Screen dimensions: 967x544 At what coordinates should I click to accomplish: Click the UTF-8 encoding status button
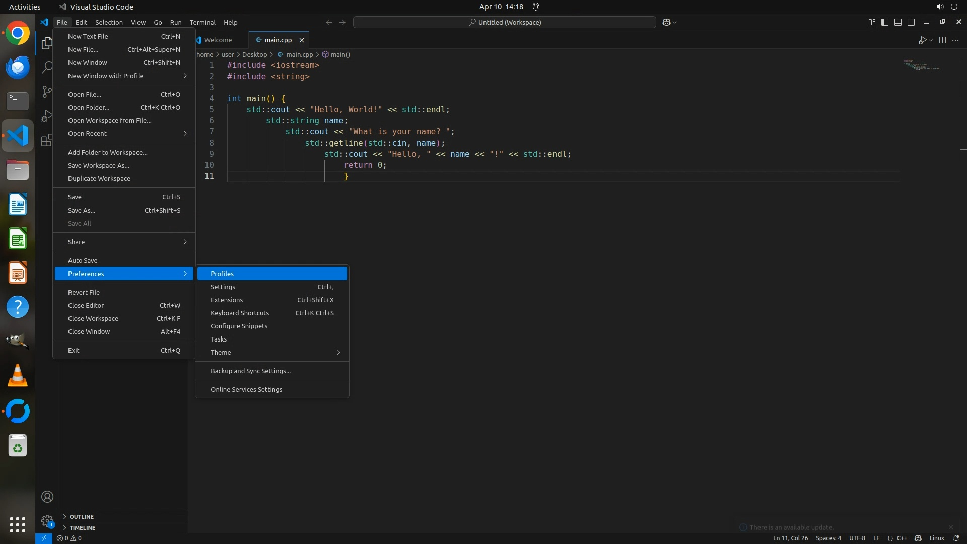point(857,538)
